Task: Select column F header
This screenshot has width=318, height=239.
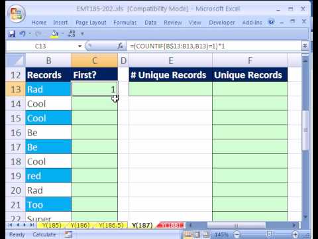Action: pyautogui.click(x=250, y=60)
